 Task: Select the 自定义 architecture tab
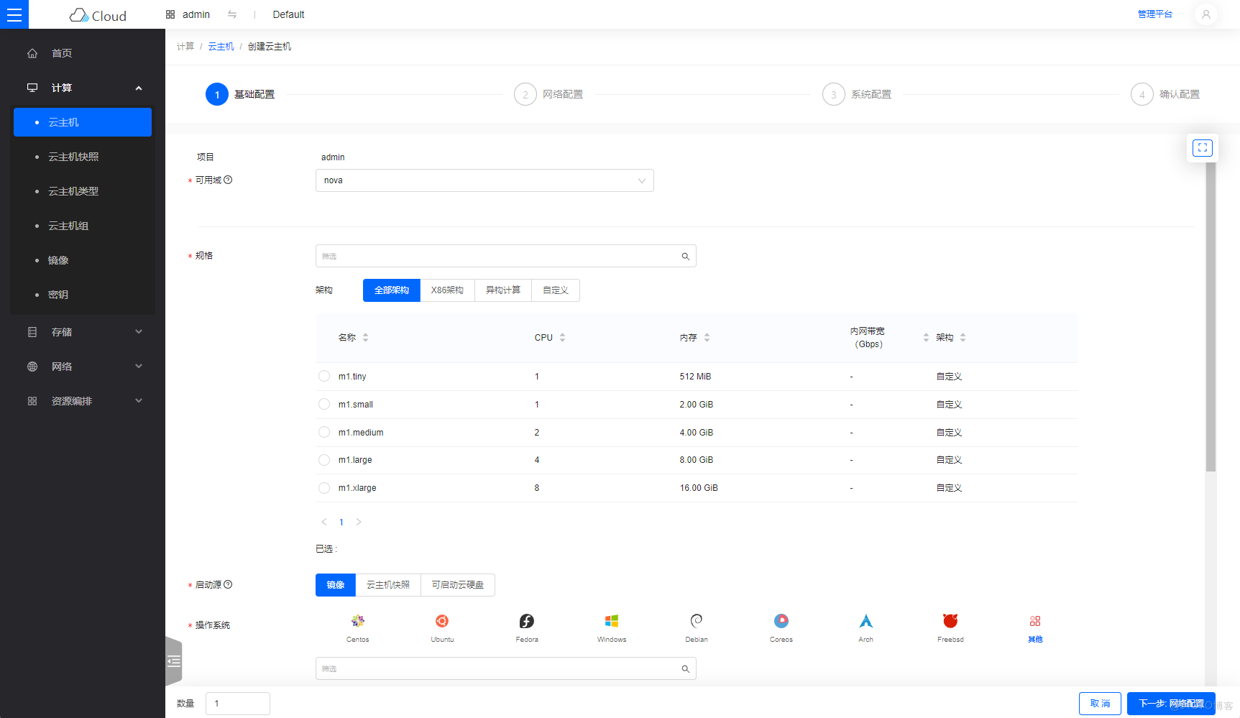click(556, 290)
